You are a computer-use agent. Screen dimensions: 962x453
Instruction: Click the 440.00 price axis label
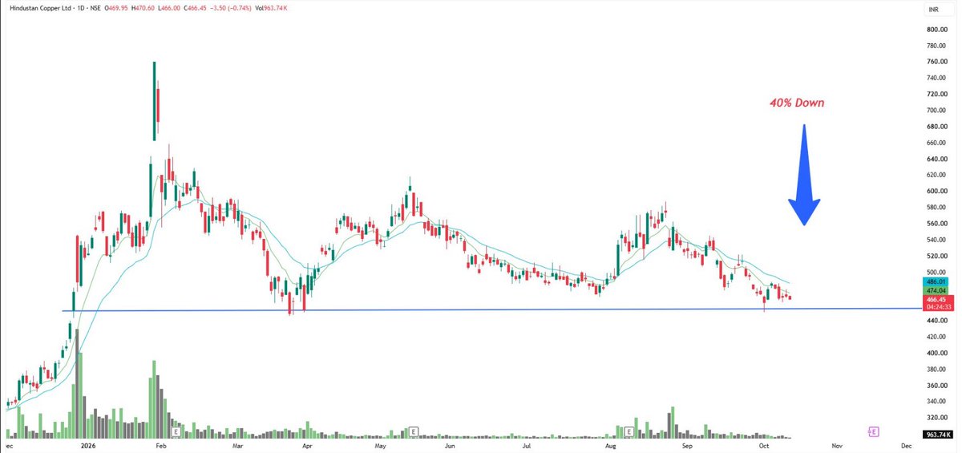click(x=937, y=321)
